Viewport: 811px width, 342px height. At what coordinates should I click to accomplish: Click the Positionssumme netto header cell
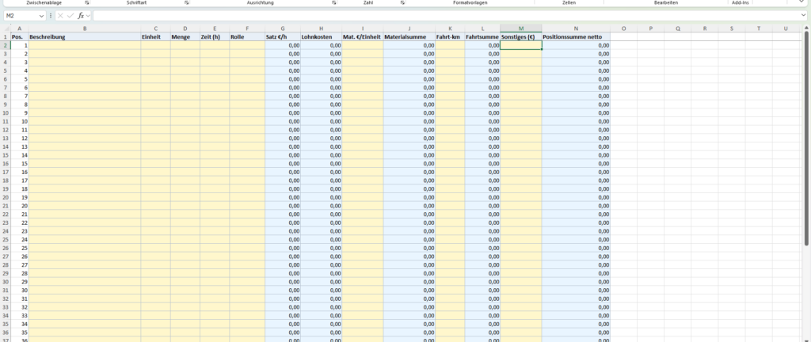coord(576,37)
